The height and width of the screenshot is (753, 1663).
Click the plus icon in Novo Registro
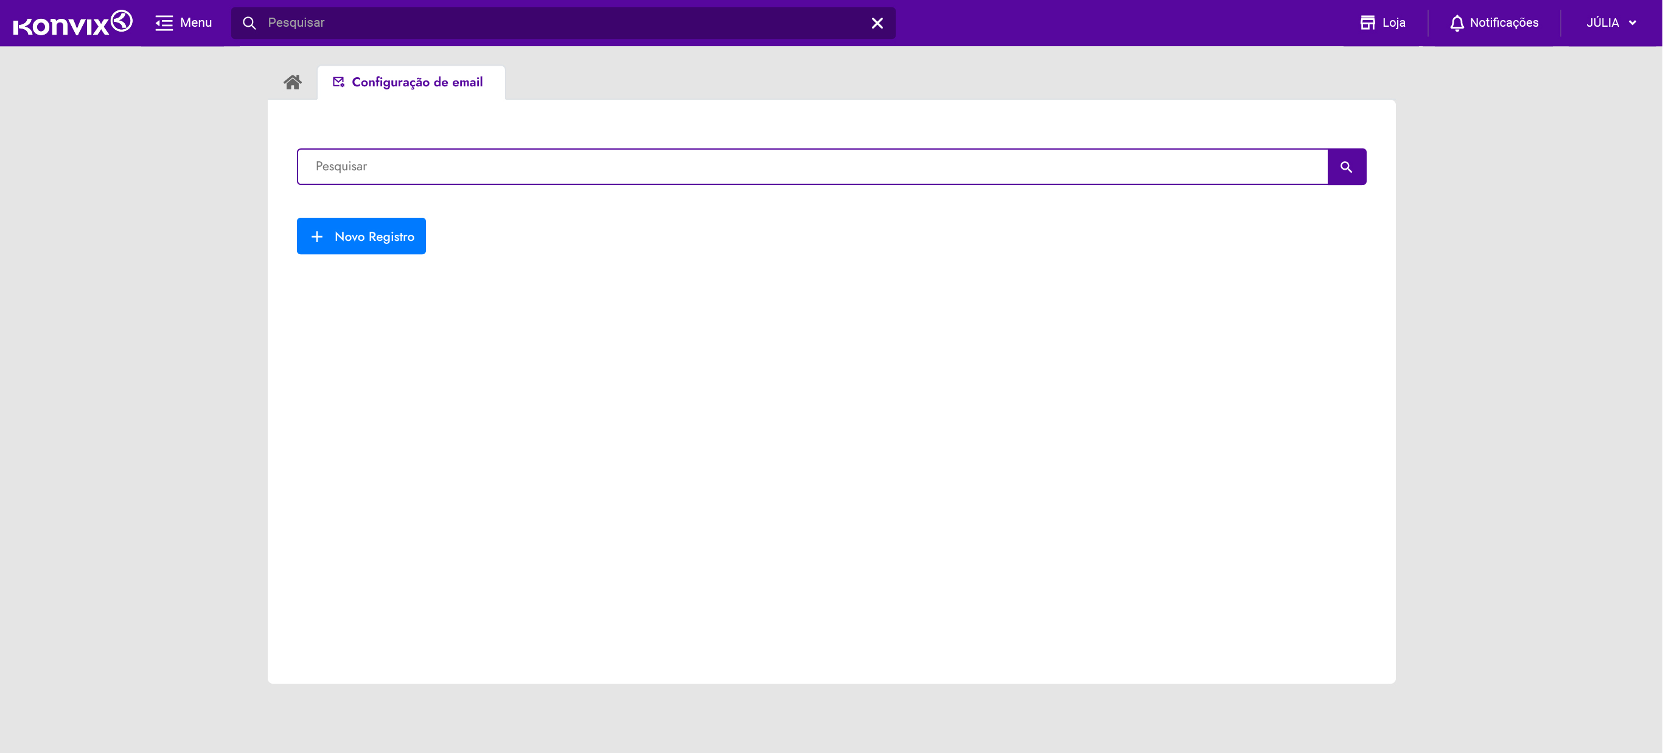(x=316, y=237)
